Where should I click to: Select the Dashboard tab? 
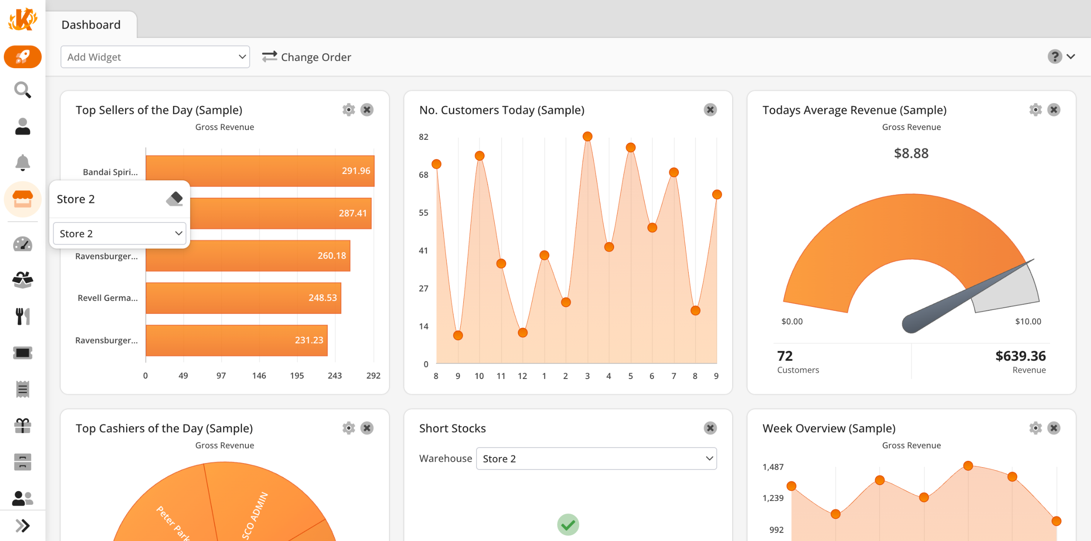point(91,25)
